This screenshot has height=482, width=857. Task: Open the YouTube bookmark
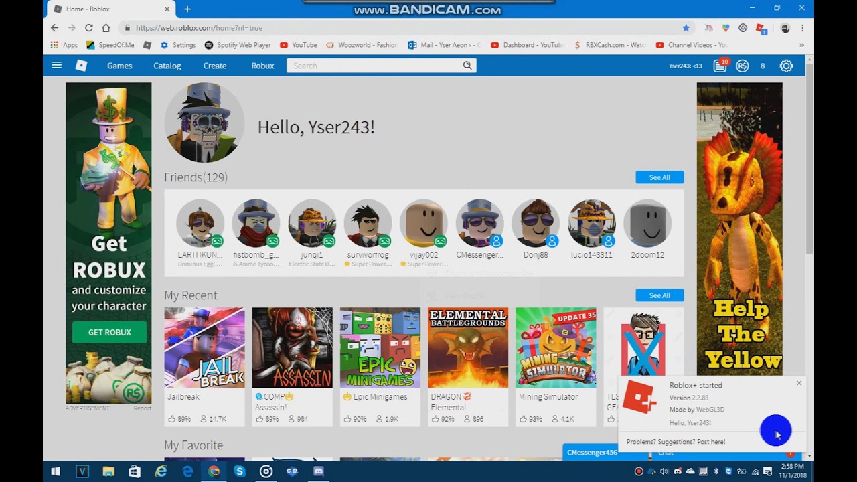(x=299, y=45)
